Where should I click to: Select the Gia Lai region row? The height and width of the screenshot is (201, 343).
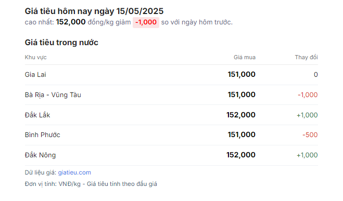(171, 75)
